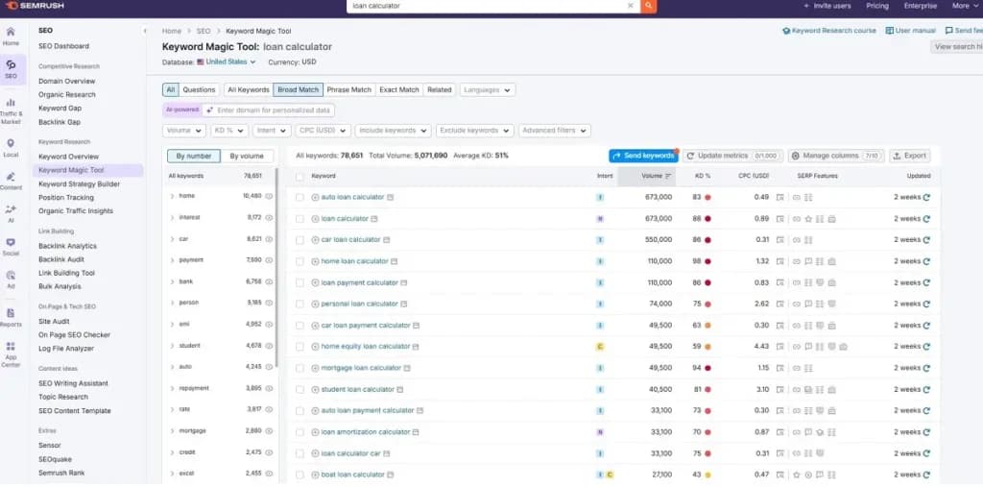Click the Send keywords button
This screenshot has height=487, width=983.
click(643, 156)
